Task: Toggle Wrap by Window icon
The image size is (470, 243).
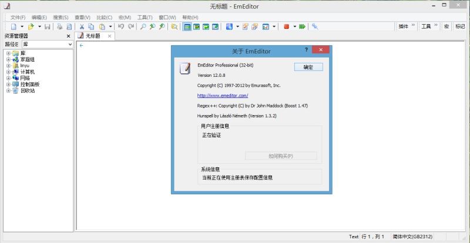Action: click(206, 26)
